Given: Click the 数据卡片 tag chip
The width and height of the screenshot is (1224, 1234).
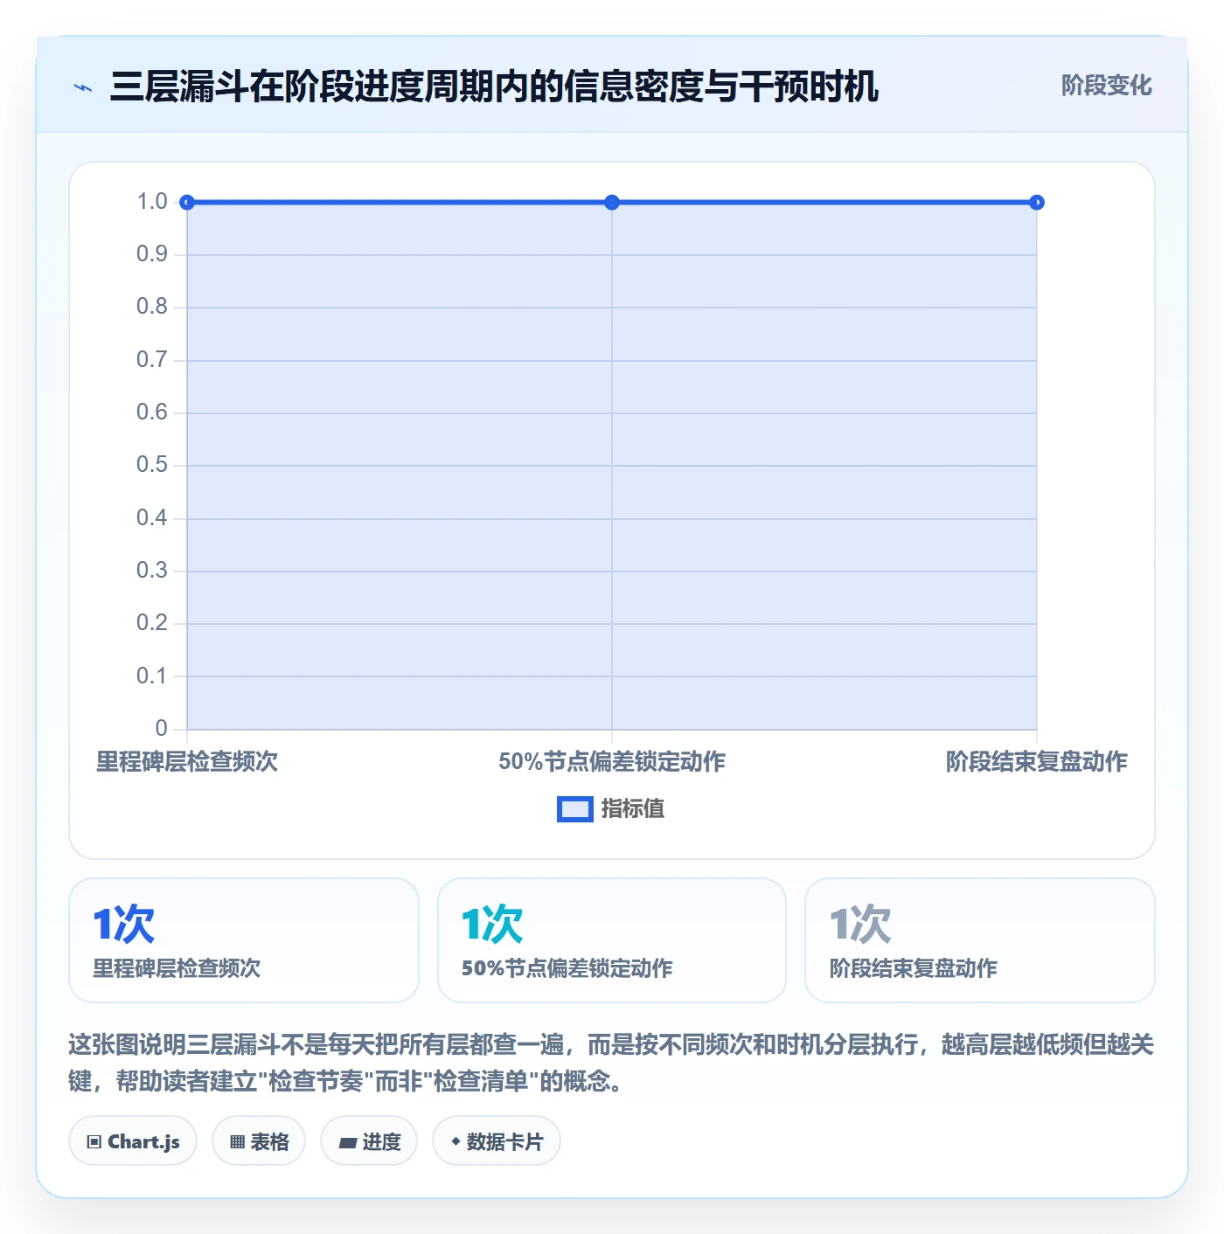Looking at the screenshot, I should 497,1141.
